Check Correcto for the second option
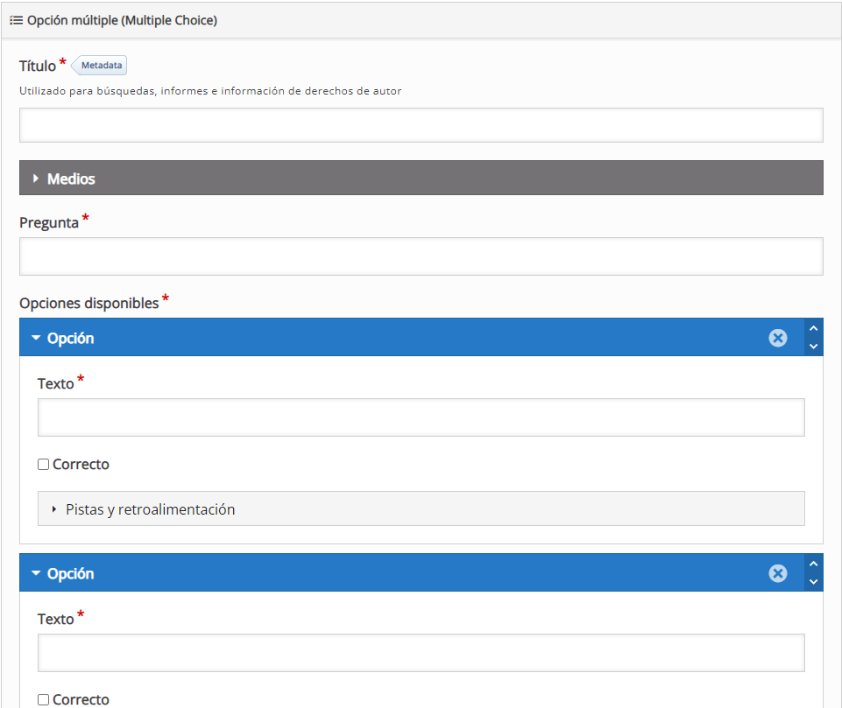Viewport: 842px width, 708px height. coord(44,699)
